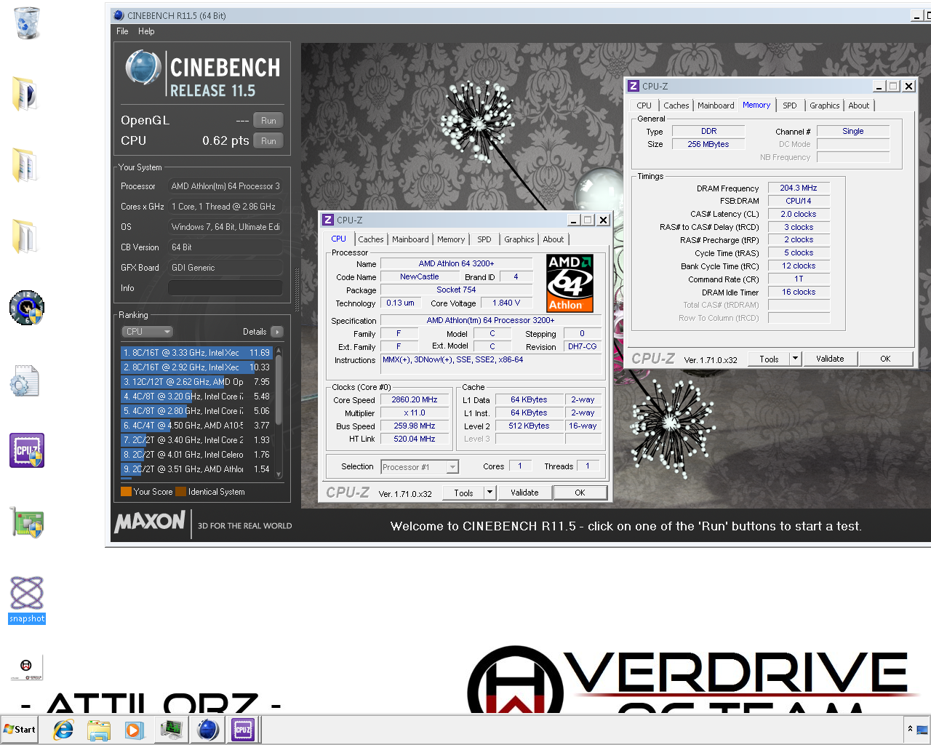Switch to Mainboard tab in the CPU-Z Memory window
The height and width of the screenshot is (745, 931).
click(x=716, y=105)
